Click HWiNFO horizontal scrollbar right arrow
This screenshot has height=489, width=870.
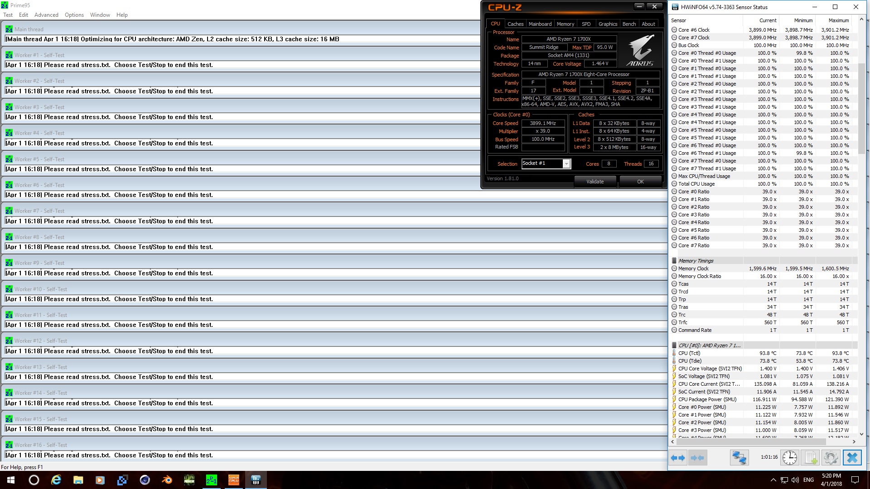(854, 441)
